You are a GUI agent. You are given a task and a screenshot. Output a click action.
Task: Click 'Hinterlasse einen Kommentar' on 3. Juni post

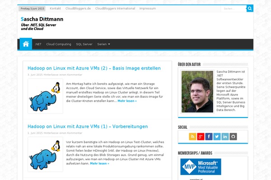[63, 75]
